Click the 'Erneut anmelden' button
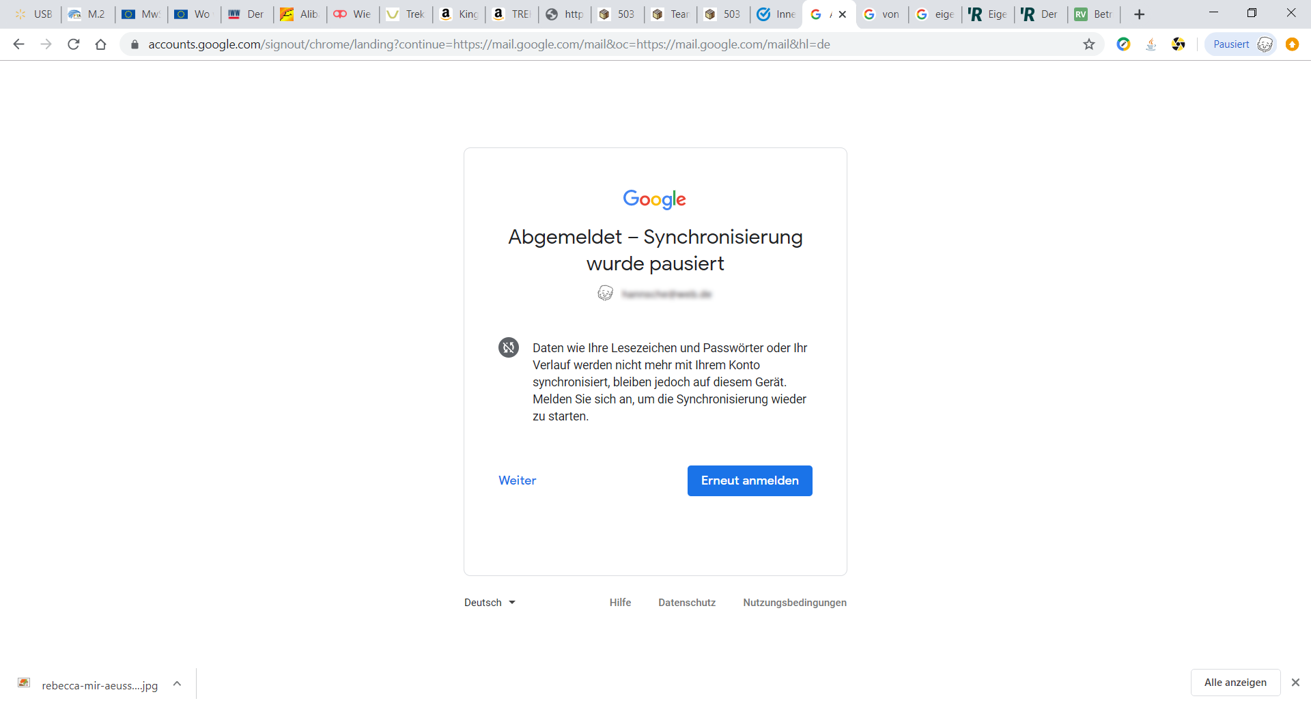The width and height of the screenshot is (1311, 703). [x=749, y=480]
